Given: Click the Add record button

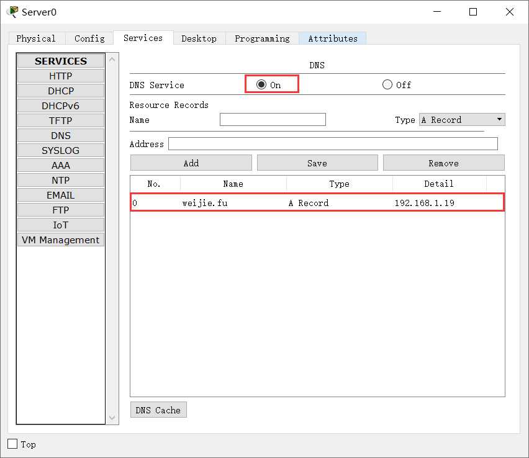Looking at the screenshot, I should pyautogui.click(x=191, y=163).
